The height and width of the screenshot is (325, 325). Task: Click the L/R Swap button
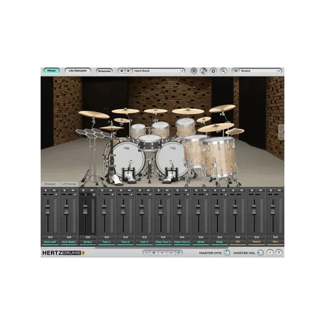click(69, 184)
